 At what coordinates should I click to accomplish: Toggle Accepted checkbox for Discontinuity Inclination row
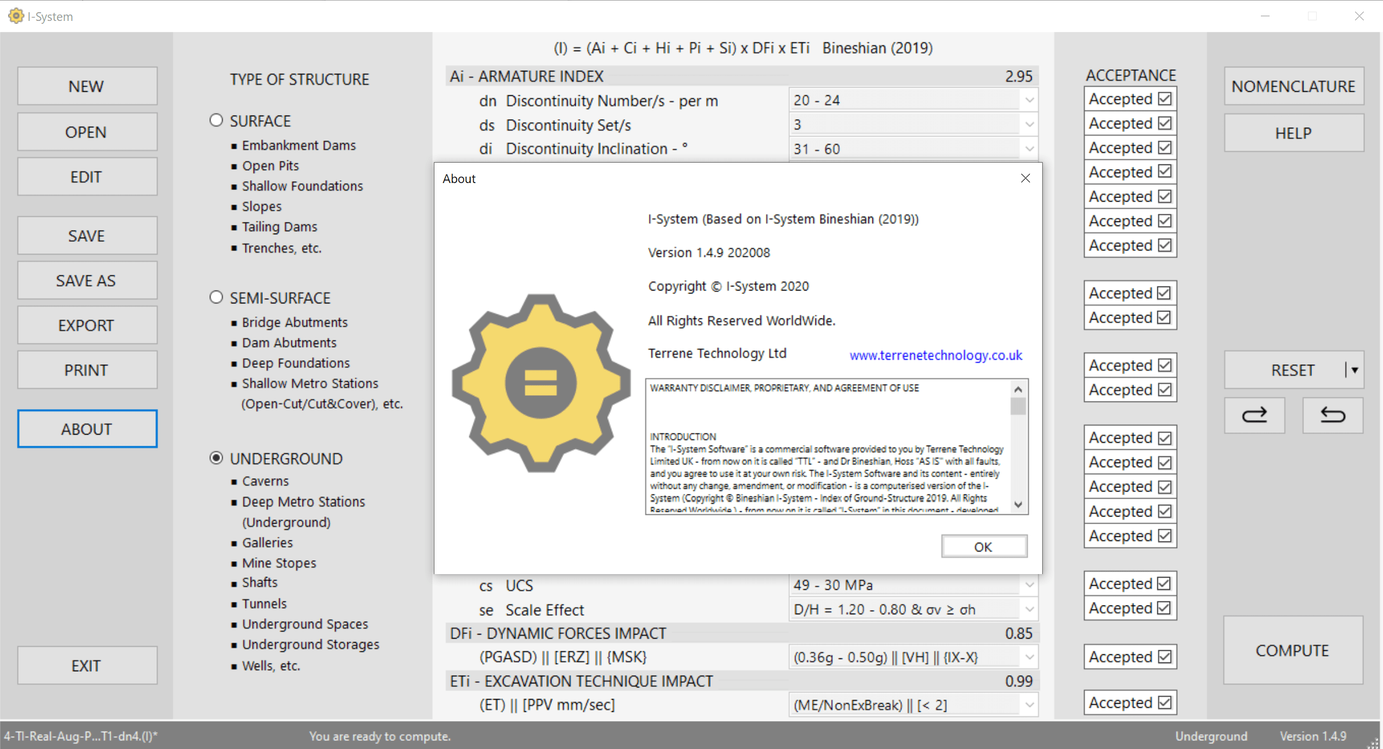pos(1164,148)
